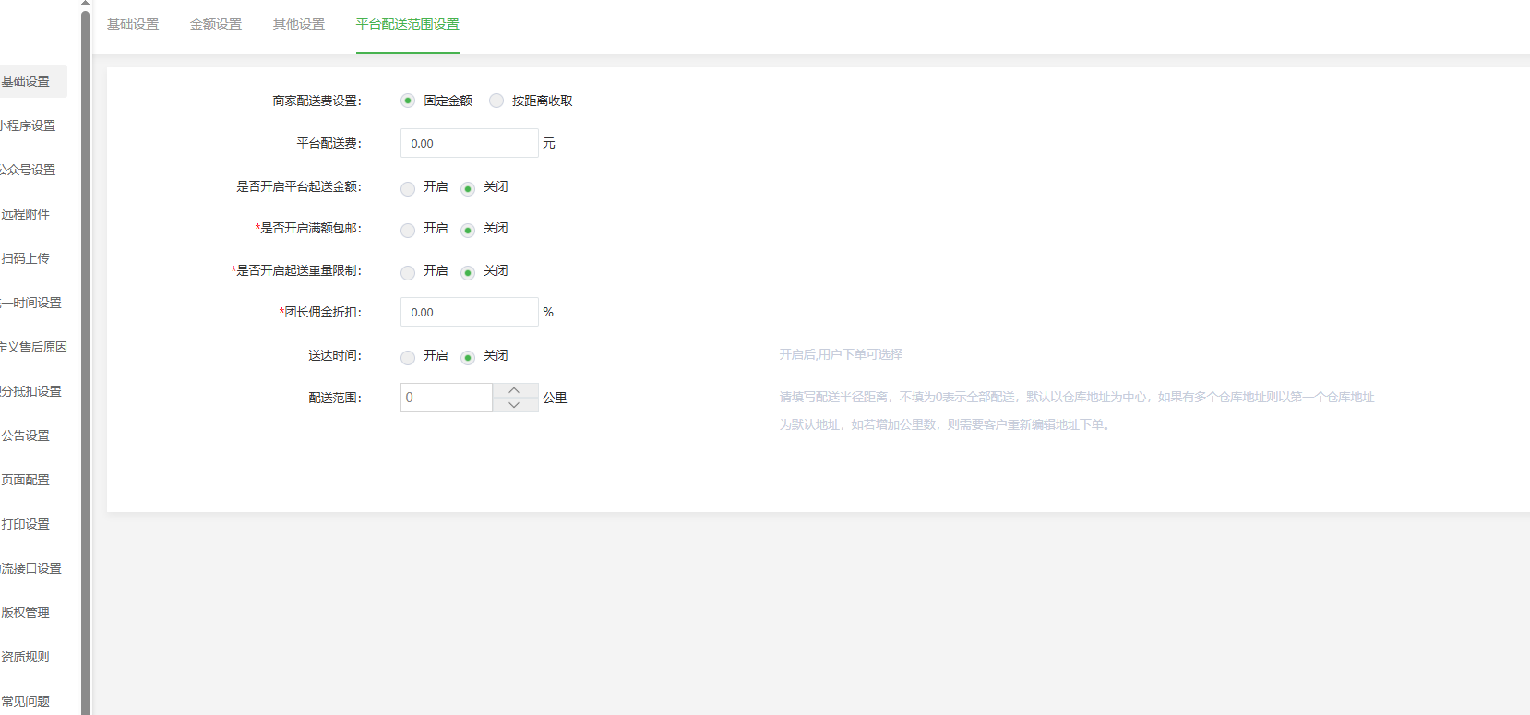Open 远程附件 in the sidebar
This screenshot has width=1530, height=715.
pyautogui.click(x=26, y=214)
